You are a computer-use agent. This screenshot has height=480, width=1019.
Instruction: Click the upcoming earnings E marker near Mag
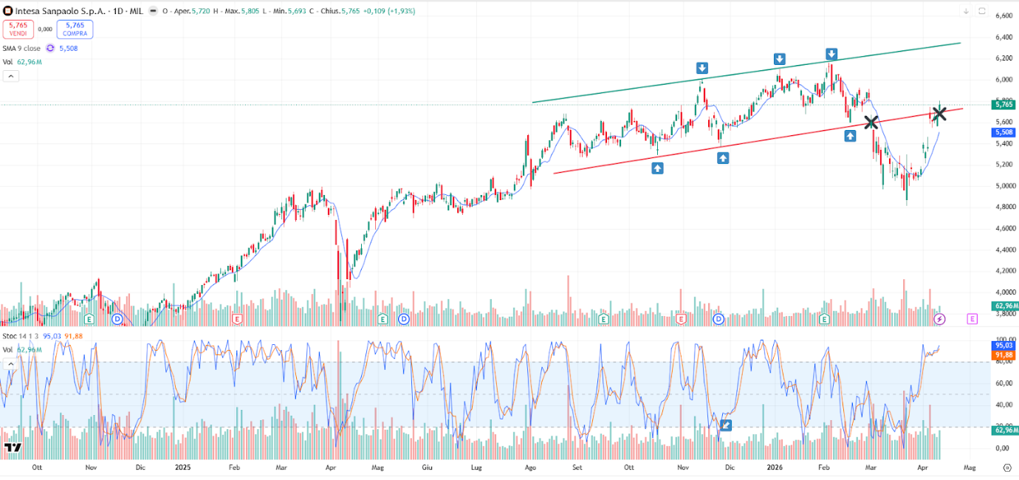click(972, 319)
